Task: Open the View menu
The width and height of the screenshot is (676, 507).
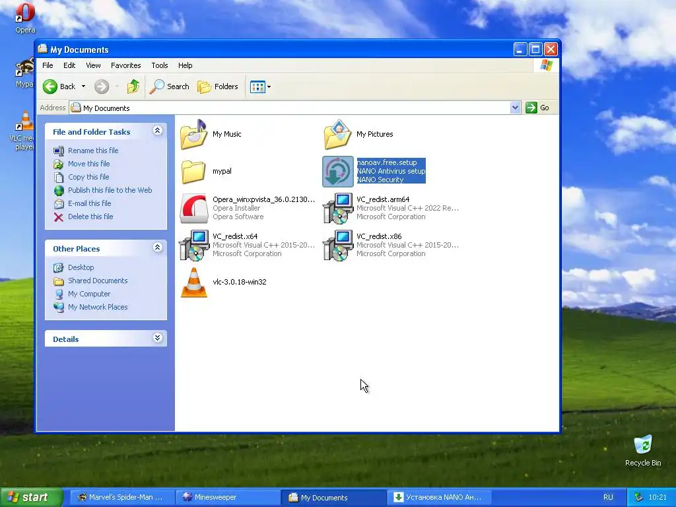Action: coord(93,65)
